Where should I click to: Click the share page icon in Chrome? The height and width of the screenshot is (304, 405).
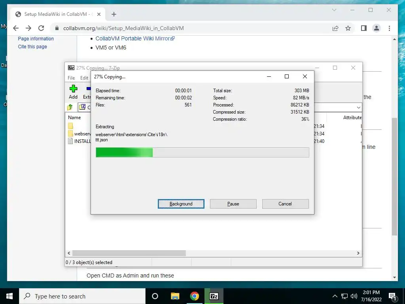335,28
